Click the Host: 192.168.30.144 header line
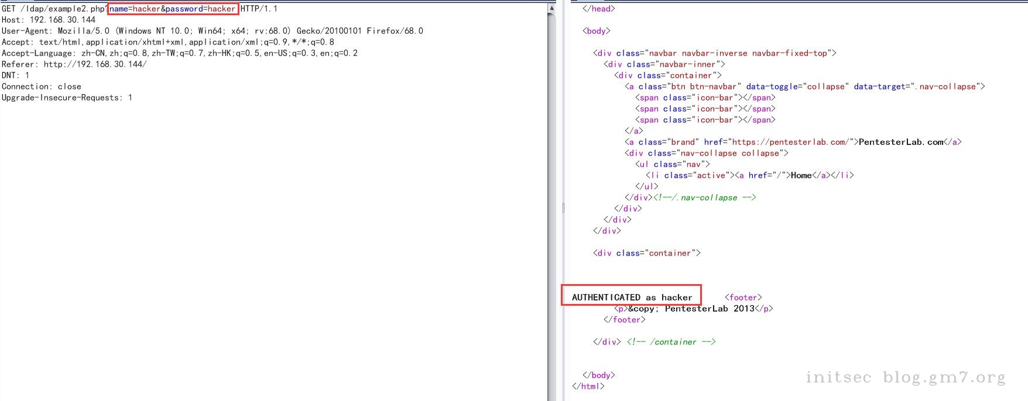 [49, 20]
